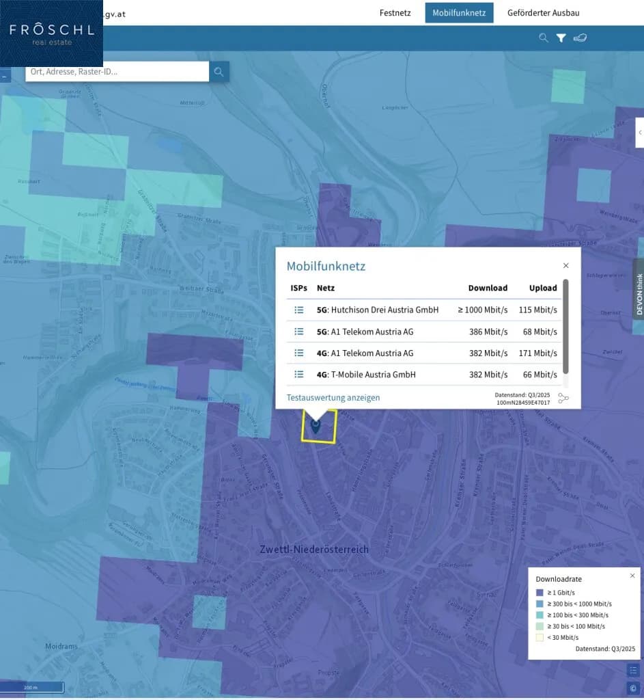
Task: Select '4G: A1 Telekom Austria AG' text
Action: coord(365,353)
